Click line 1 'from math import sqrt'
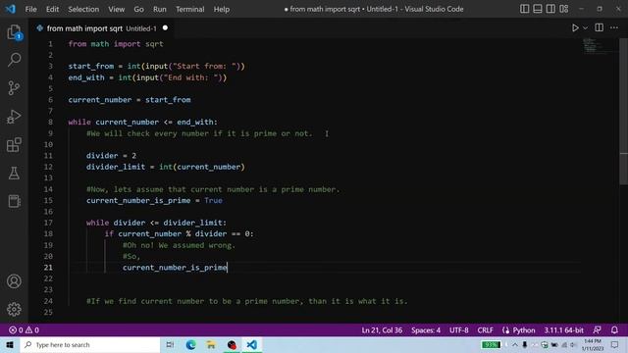The height and width of the screenshot is (353, 628). click(116, 44)
